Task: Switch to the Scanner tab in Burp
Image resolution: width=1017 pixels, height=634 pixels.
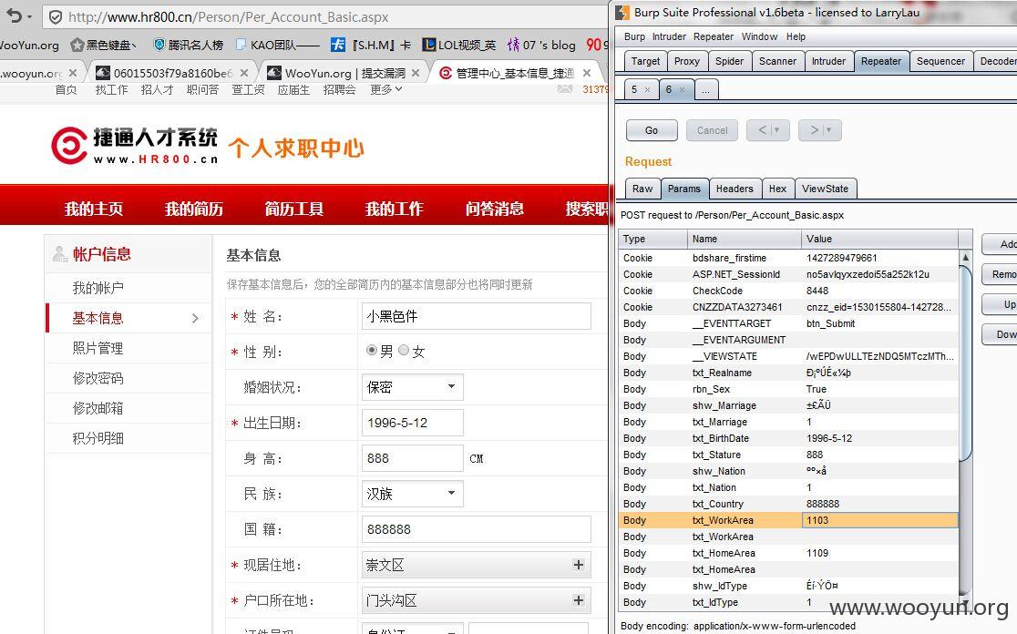Action: point(777,61)
